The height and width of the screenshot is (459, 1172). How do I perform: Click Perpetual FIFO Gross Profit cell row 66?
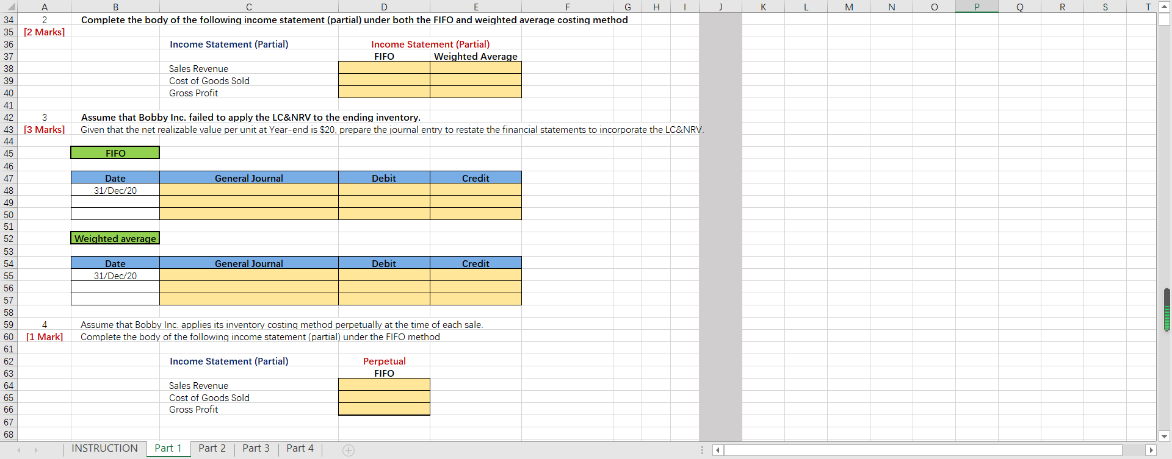[x=384, y=409]
